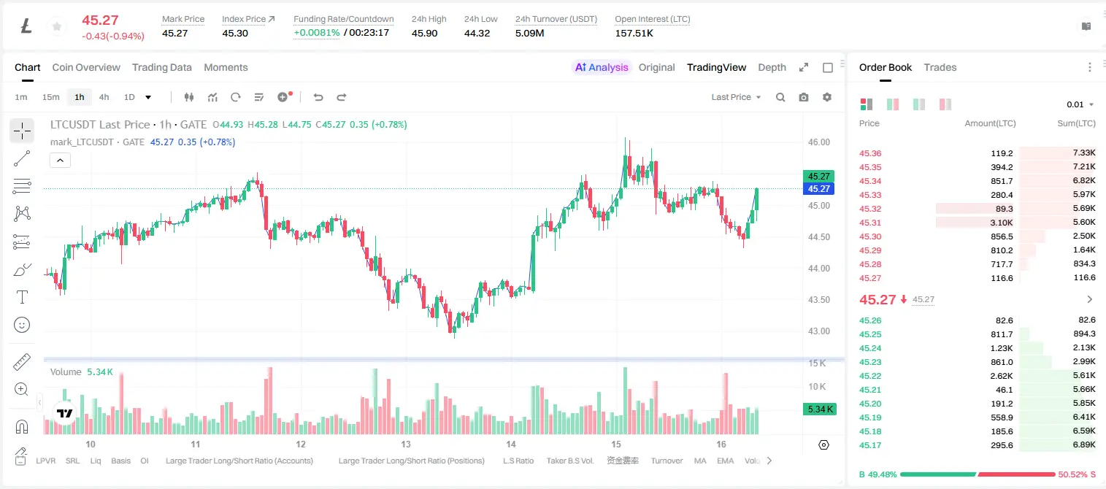Collapse the indicator legend arrow
Screen dimensions: 1106x489
[60, 161]
